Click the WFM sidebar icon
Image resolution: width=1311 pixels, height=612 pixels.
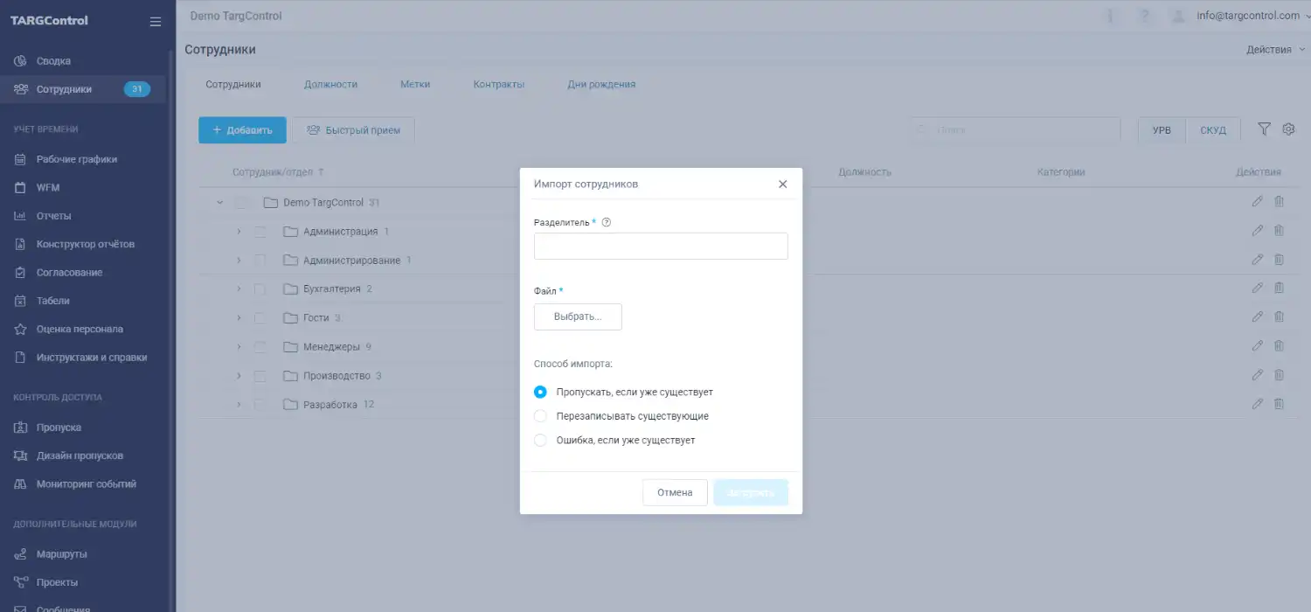click(21, 187)
